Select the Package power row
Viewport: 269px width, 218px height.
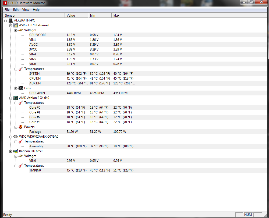pos(148,132)
